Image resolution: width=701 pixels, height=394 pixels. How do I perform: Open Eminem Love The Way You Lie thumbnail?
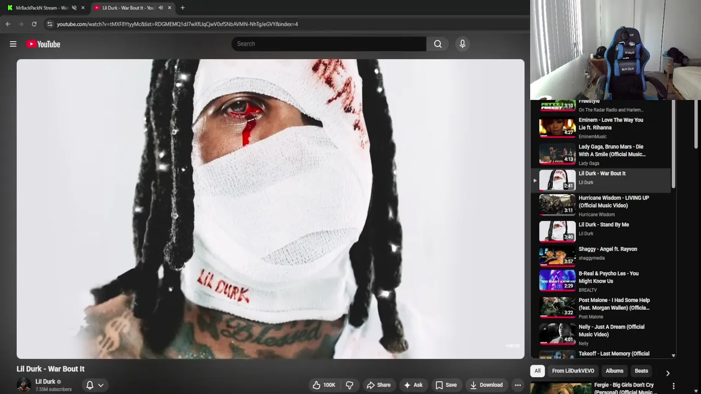pyautogui.click(x=558, y=127)
